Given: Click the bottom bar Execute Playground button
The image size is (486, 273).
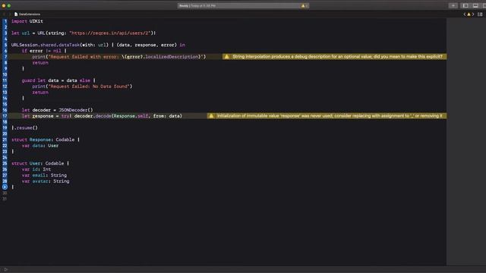Looking at the screenshot, I should click(x=6, y=270).
